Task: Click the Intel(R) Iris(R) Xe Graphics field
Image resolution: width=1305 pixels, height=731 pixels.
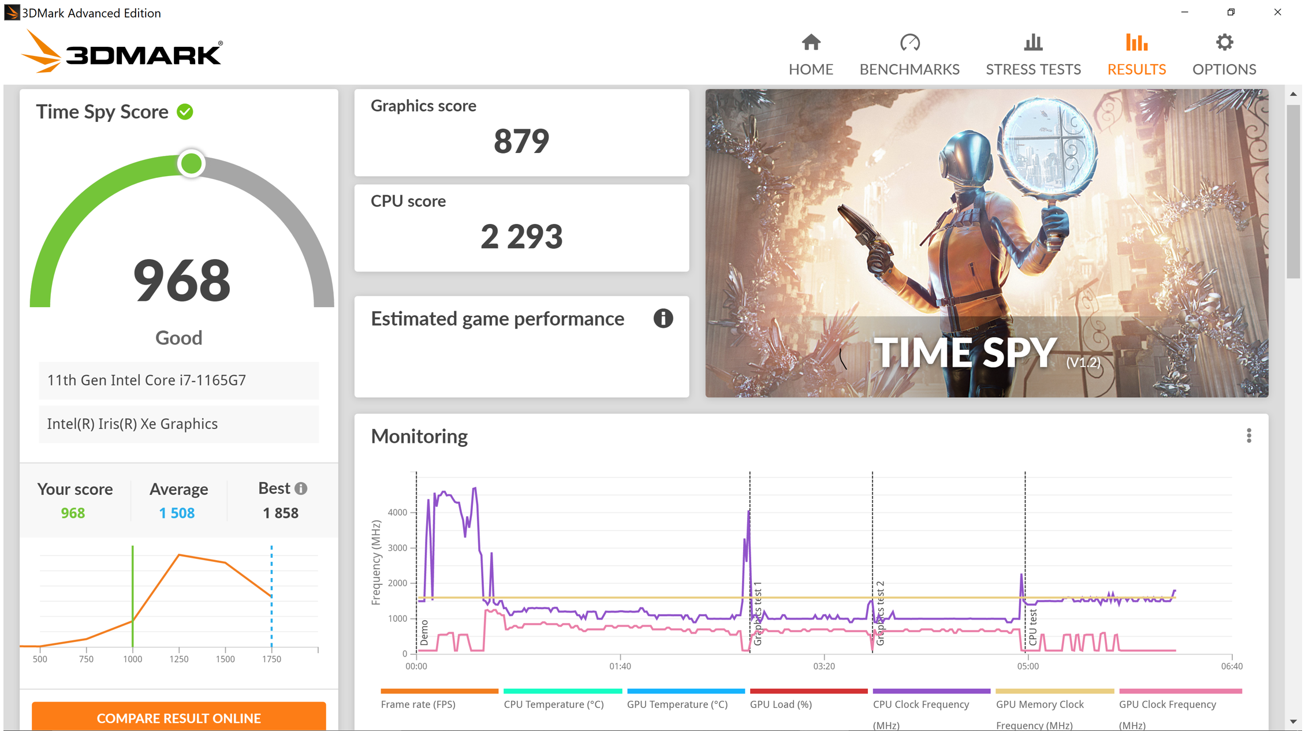Action: click(x=178, y=424)
